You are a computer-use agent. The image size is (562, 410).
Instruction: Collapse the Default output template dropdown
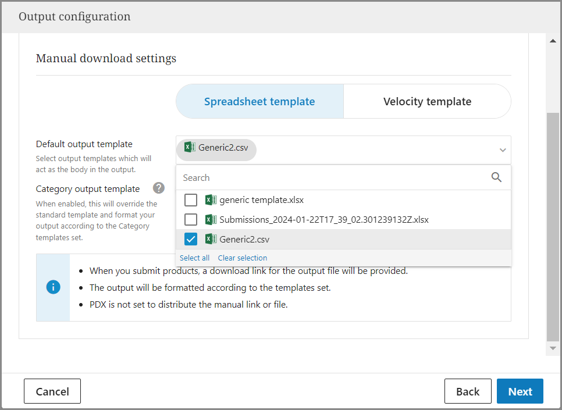[502, 150]
